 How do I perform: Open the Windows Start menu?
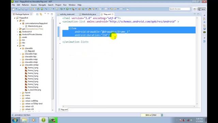tap(15, 120)
